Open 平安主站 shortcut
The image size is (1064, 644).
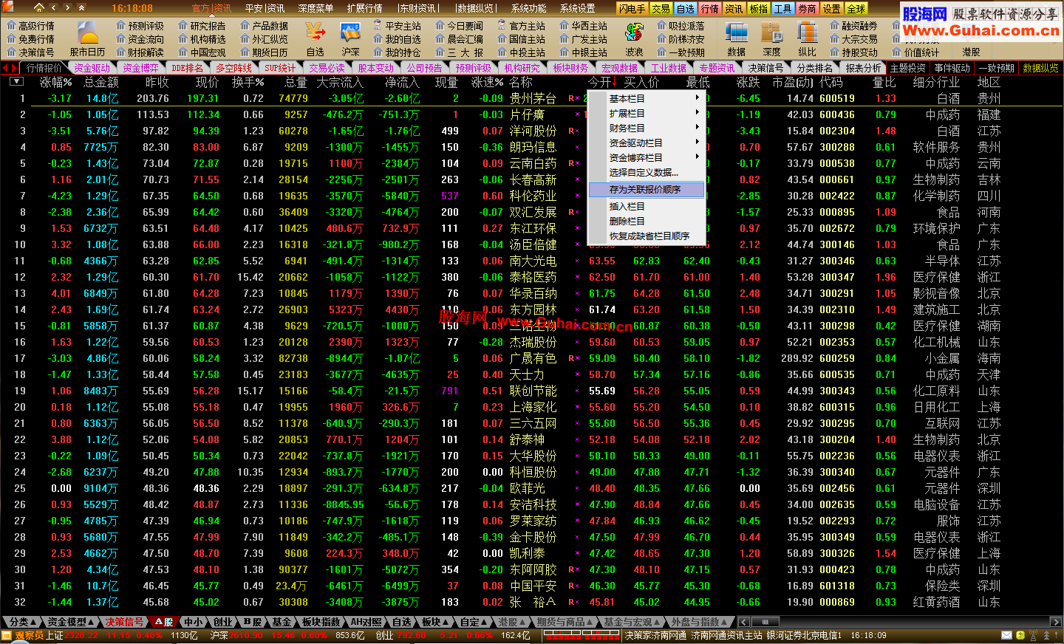tap(397, 26)
